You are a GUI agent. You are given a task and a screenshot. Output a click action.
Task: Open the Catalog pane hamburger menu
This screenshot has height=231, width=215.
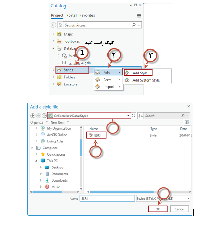[139, 16]
